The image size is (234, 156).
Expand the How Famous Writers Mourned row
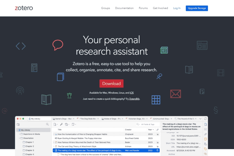pyautogui.click(x=54, y=142)
